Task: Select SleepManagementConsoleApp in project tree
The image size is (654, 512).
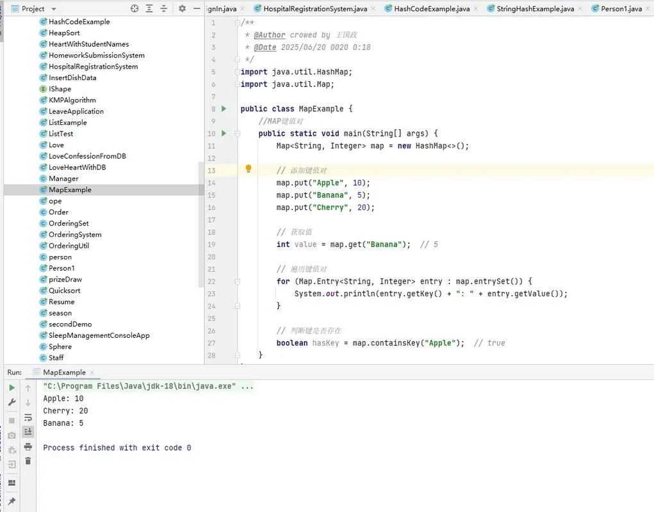Action: point(99,336)
